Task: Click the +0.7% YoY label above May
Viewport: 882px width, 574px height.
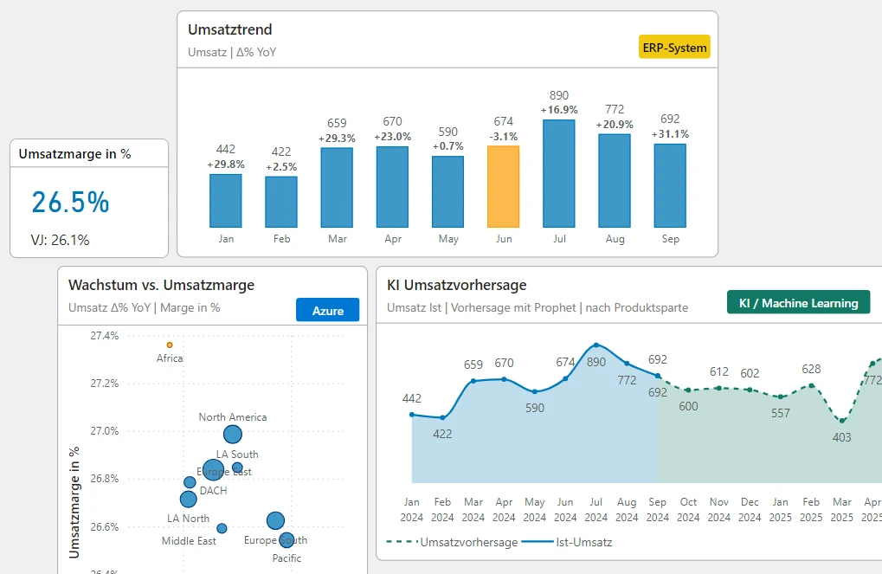Action: point(448,145)
